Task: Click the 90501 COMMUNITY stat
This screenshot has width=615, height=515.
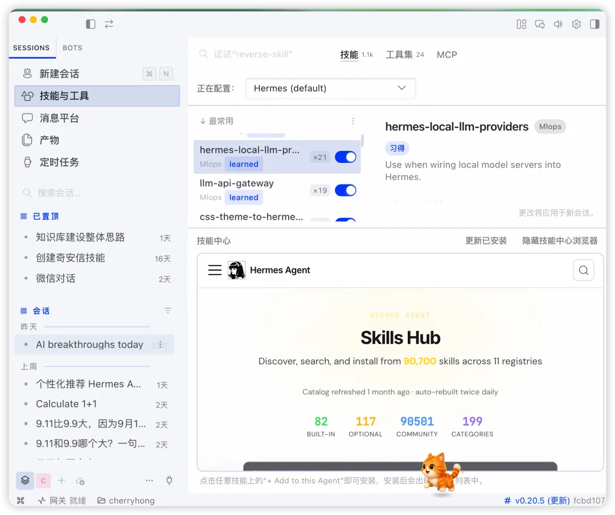Action: pos(417,427)
